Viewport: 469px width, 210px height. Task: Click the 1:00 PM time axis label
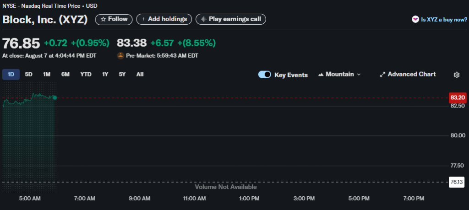[x=249, y=199]
